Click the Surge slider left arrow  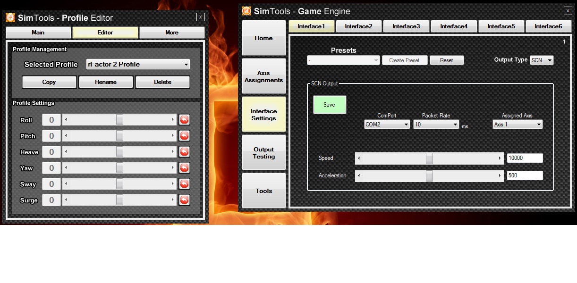[66, 200]
